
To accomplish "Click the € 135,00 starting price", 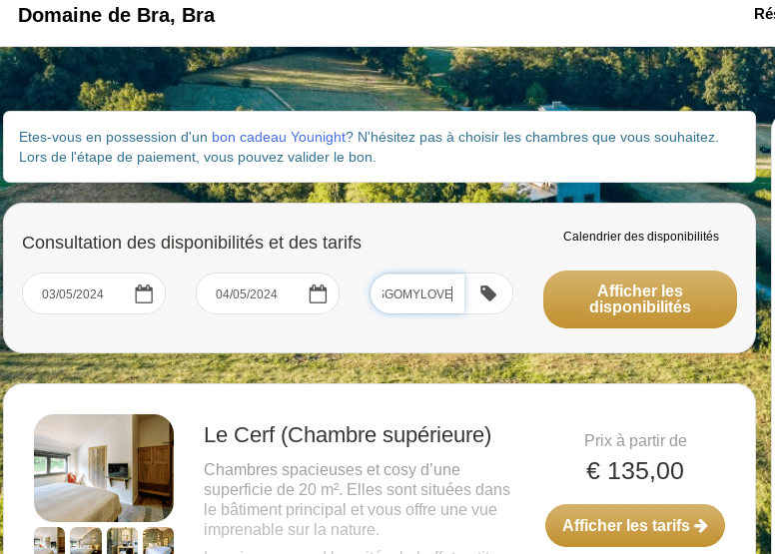I will pos(635,470).
